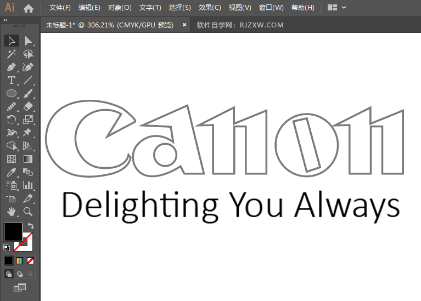Image resolution: width=421 pixels, height=301 pixels.
Task: Click the Illustrator Ai logo
Action: pos(10,7)
